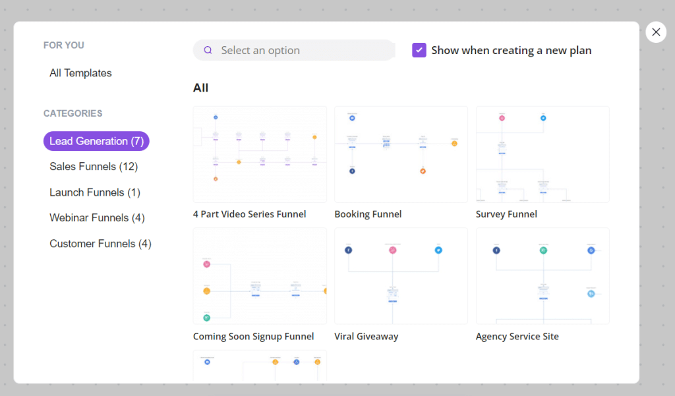Image resolution: width=675 pixels, height=396 pixels.
Task: Pick the Survey Funnel template preview
Action: (543, 155)
